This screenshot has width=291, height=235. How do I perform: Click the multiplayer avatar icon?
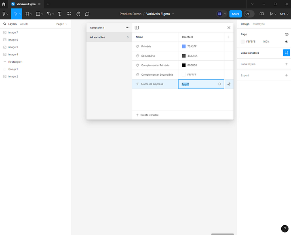click(220, 14)
